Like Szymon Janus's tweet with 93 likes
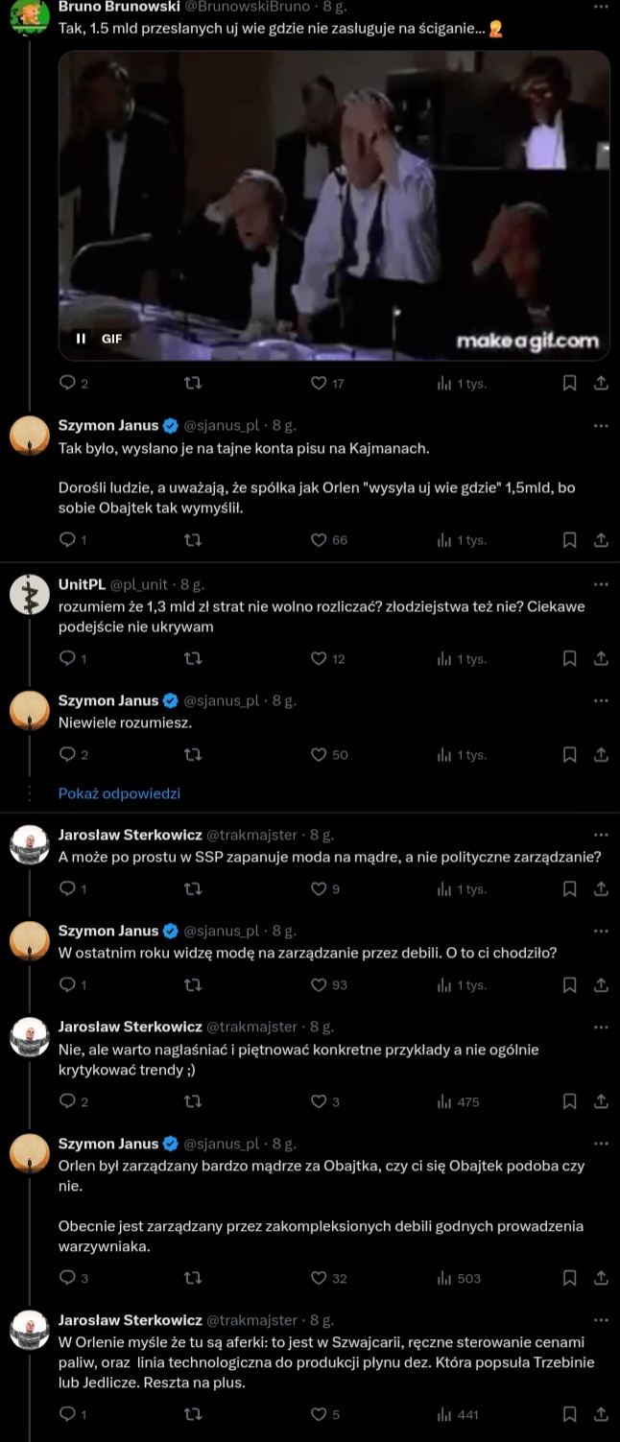 click(x=320, y=984)
